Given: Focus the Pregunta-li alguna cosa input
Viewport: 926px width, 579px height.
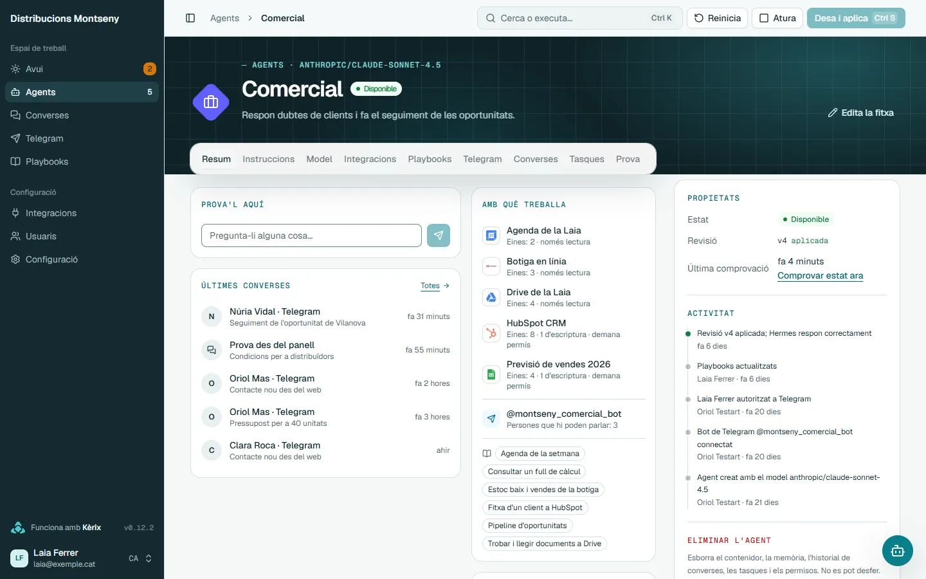Looking at the screenshot, I should pyautogui.click(x=311, y=235).
